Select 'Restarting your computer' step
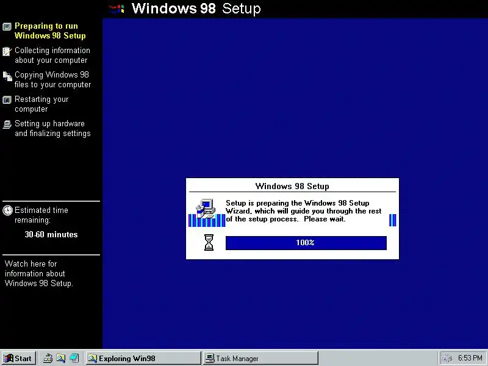The height and width of the screenshot is (366, 488). [x=41, y=104]
